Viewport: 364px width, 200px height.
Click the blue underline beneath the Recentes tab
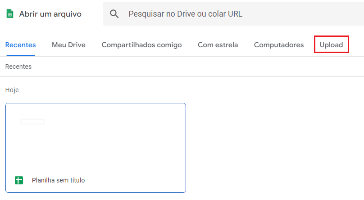pos(20,56)
